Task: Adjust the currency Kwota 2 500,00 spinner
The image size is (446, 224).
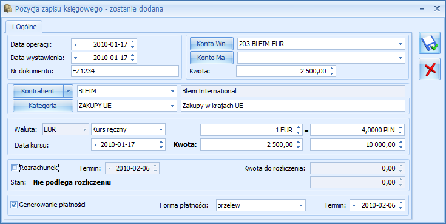Action: (298, 144)
